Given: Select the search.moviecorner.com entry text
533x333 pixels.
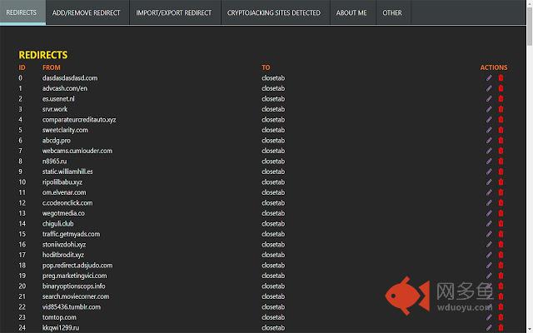Looking at the screenshot, I should coord(76,296).
